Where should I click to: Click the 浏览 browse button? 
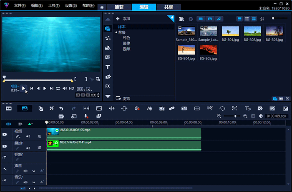[x=123, y=98]
